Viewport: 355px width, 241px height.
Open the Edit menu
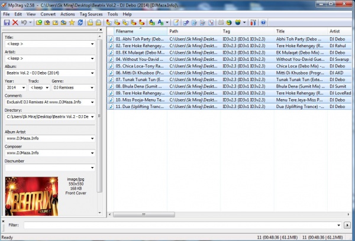[18, 14]
